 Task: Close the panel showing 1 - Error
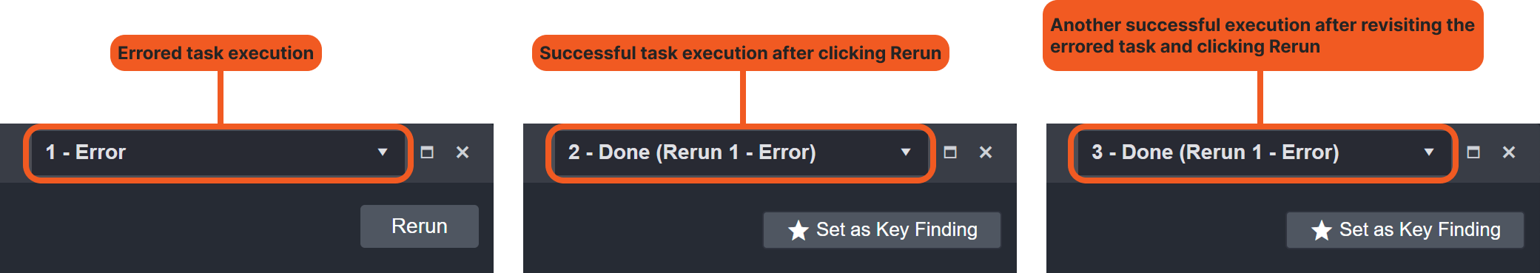point(463,152)
